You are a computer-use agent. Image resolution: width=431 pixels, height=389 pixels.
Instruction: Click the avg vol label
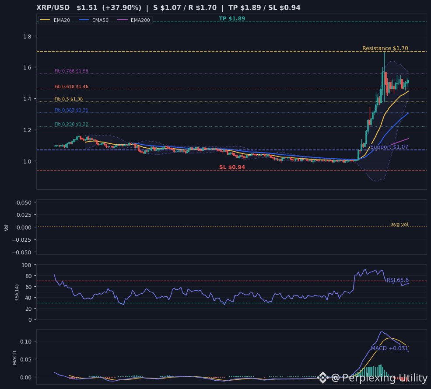399,224
